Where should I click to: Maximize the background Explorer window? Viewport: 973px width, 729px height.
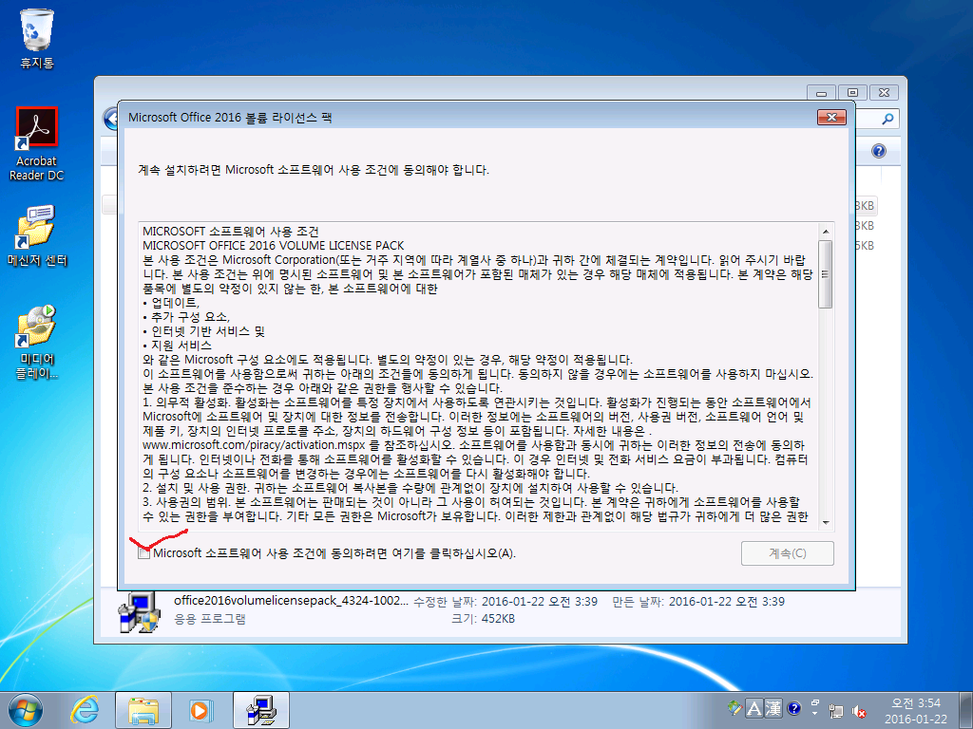852,92
